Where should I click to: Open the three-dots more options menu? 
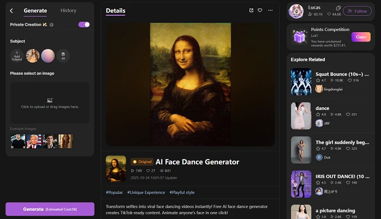(270, 10)
